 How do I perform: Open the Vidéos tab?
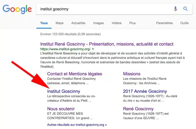(117, 23)
